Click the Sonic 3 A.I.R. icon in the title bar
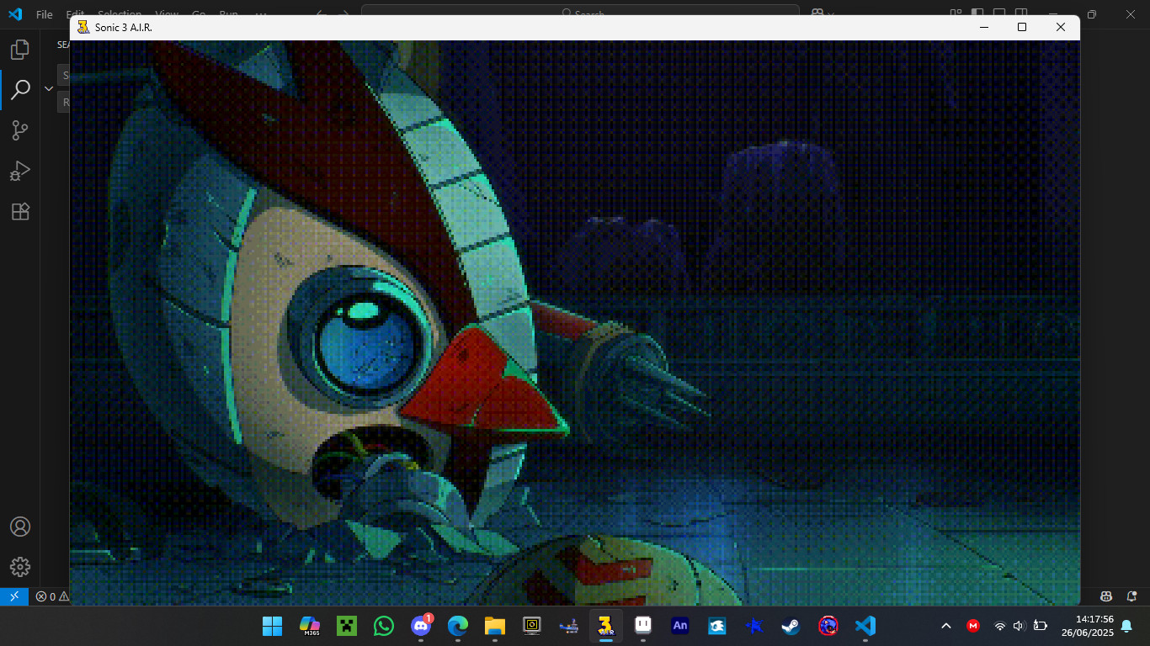Viewport: 1150px width, 646px height. tap(82, 27)
